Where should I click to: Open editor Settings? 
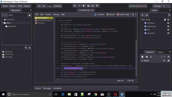157,6
